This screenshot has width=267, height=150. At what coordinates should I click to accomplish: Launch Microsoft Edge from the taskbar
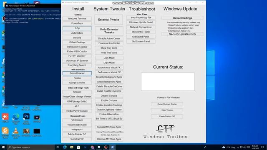coord(65,147)
